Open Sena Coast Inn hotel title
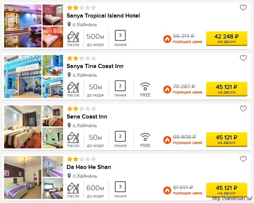Screen dimensions: 254x203 tap(87, 117)
